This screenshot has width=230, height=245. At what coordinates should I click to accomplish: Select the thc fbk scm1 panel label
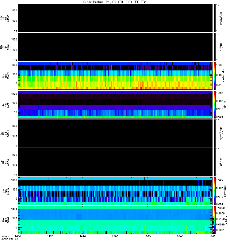coord(6,220)
